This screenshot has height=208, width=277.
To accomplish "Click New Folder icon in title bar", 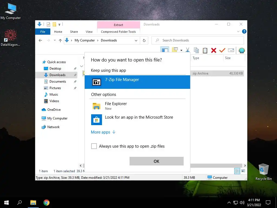I will 54,24.
